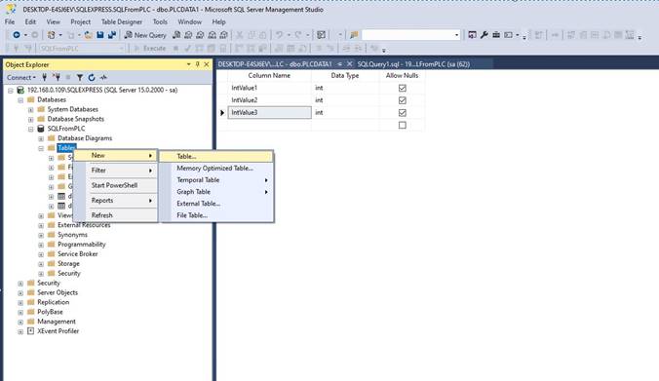Image resolution: width=659 pixels, height=381 pixels.
Task: Close the Object Explorer panel
Action: click(207, 64)
